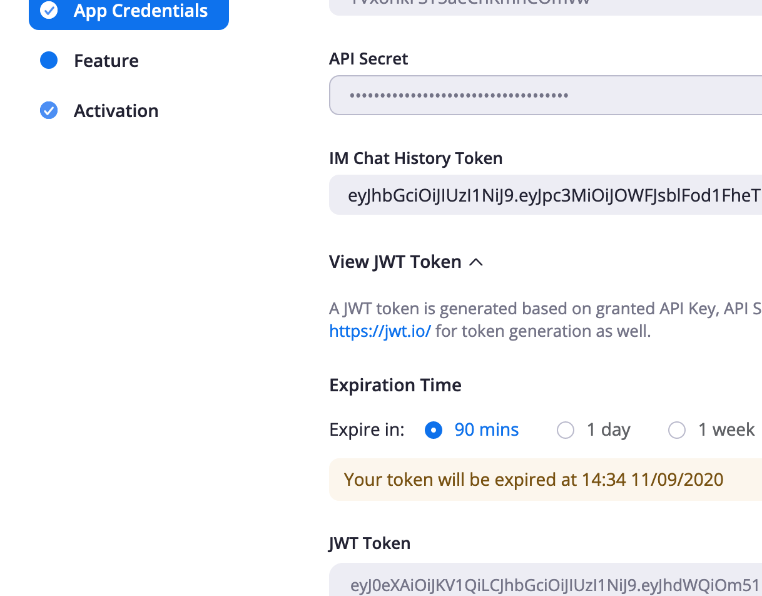Viewport: 762px width, 596px height.
Task: Click into the API Secret field
Action: [x=544, y=96]
